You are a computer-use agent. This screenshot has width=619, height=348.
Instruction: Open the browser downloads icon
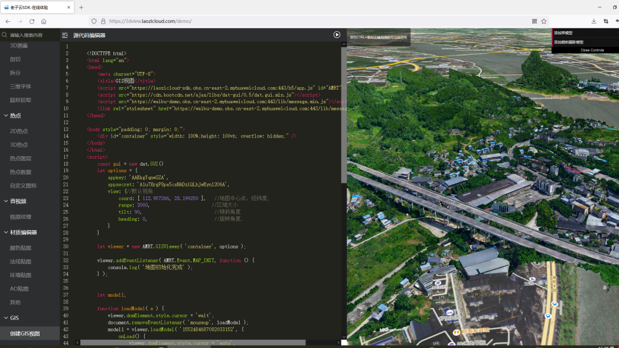coord(594,21)
